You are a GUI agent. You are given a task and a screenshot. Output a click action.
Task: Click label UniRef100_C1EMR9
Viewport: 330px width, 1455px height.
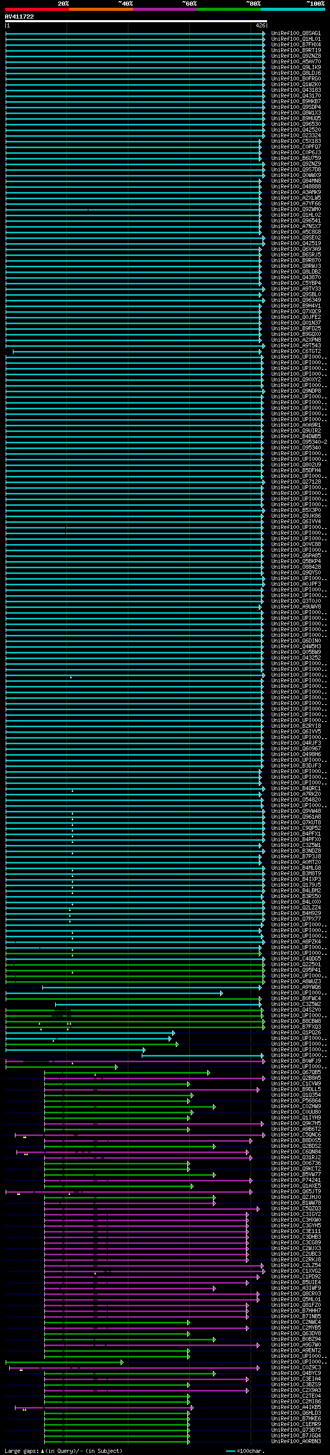295,1424
